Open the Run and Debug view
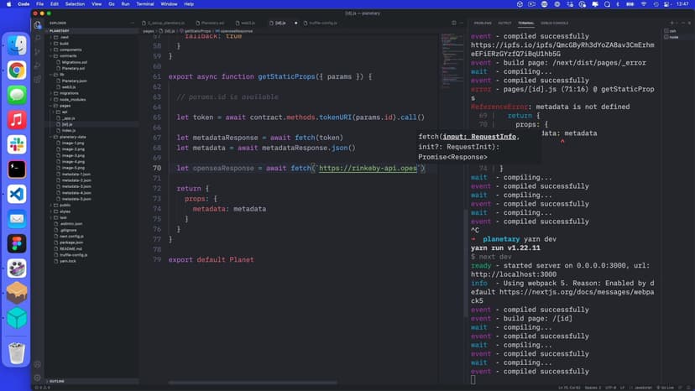This screenshot has width=695, height=391. [x=38, y=65]
